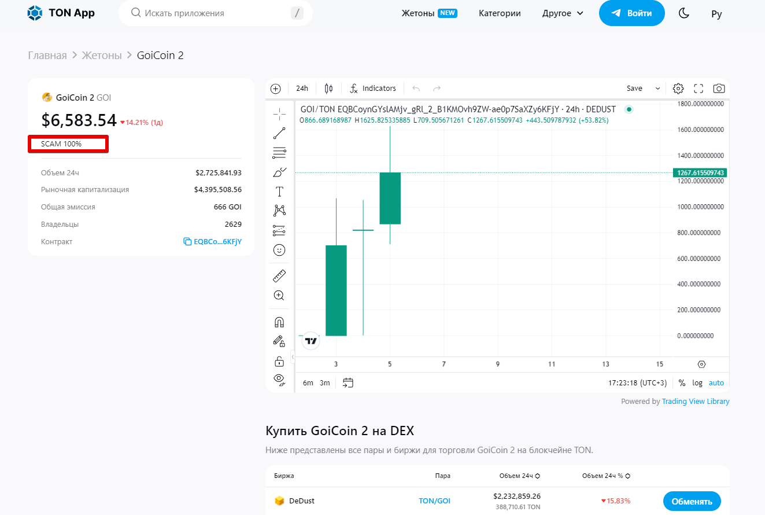
Task: Toggle magnet mode
Action: pos(279,322)
